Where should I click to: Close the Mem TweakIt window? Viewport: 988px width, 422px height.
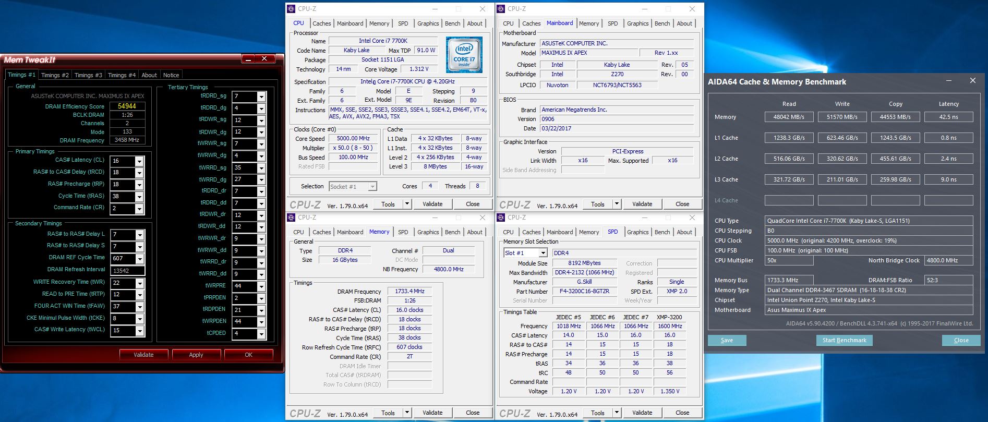tap(264, 59)
